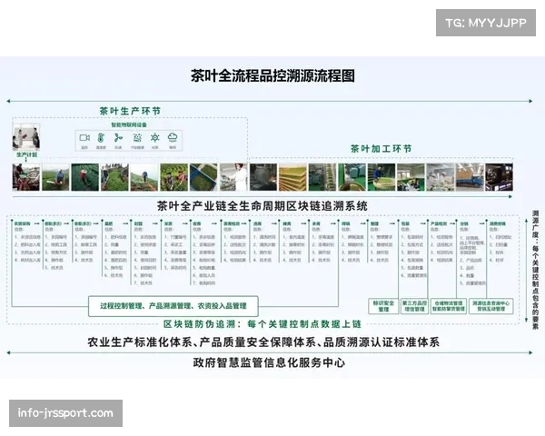The image size is (545, 436).
Task: Click the 茶叶加工环节 heading
Action: point(381,149)
